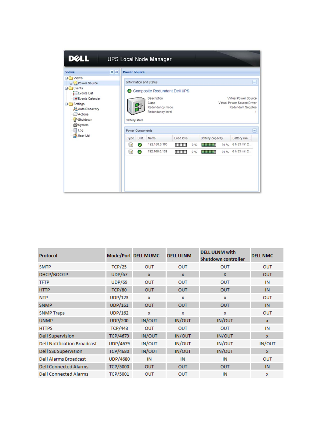Click the System gear icon
The width and height of the screenshot is (325, 421).
pos(75,125)
